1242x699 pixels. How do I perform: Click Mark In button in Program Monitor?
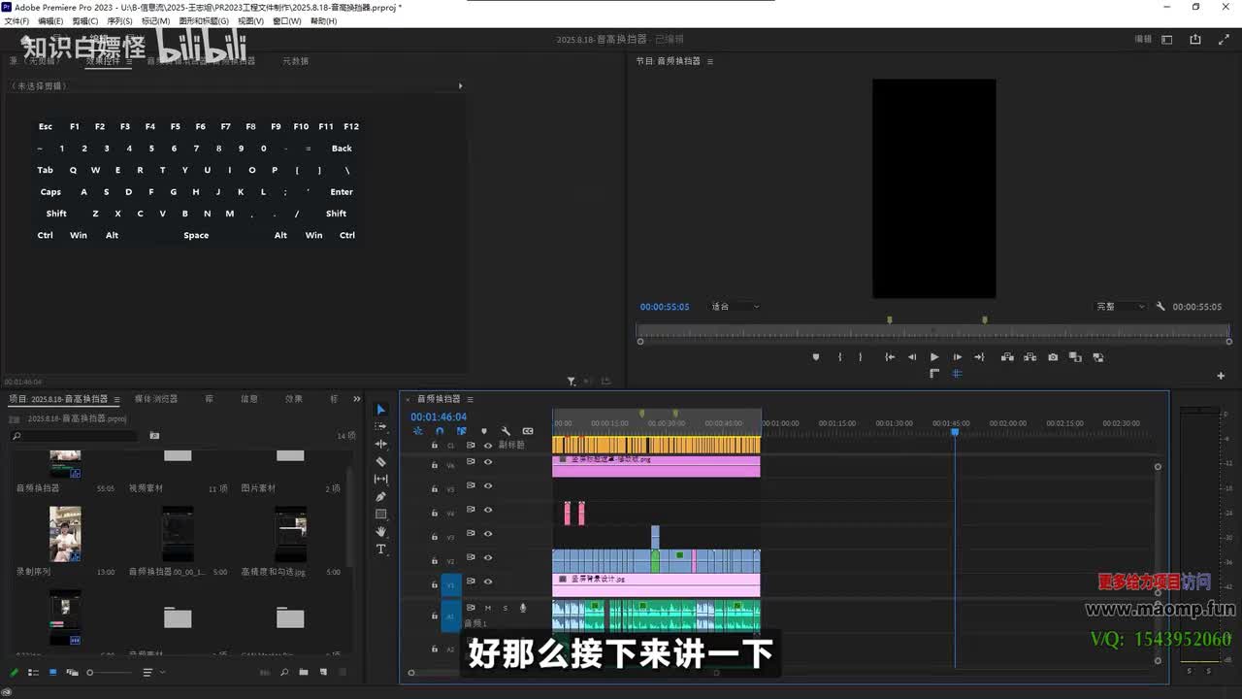pos(840,357)
